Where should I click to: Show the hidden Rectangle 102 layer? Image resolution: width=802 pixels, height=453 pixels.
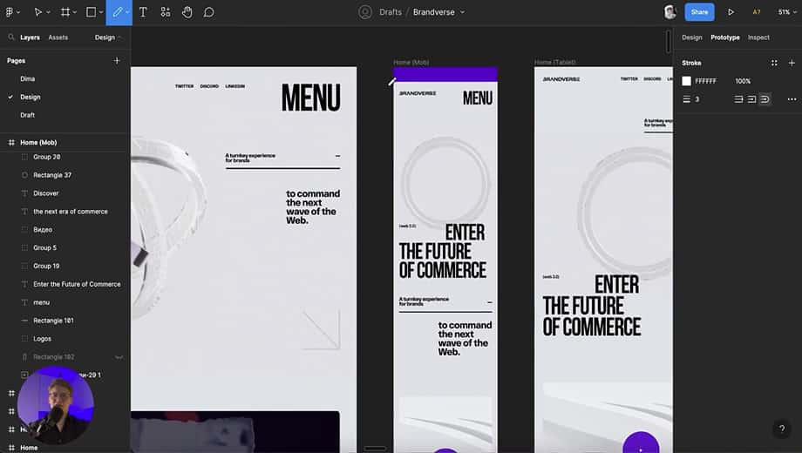[119, 357]
